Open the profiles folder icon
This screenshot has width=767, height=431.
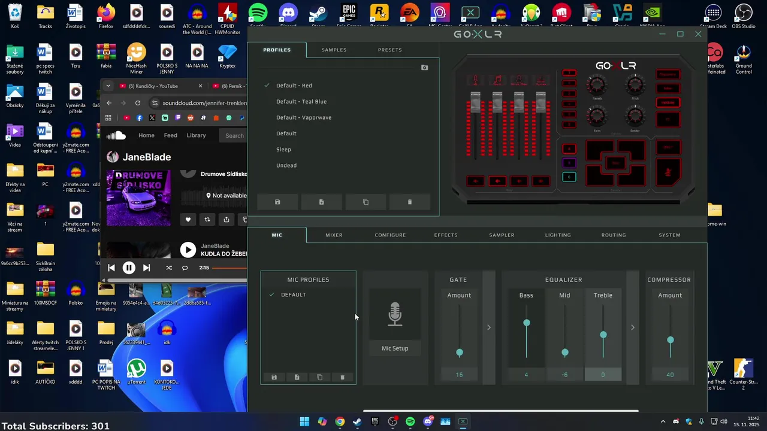coord(424,68)
